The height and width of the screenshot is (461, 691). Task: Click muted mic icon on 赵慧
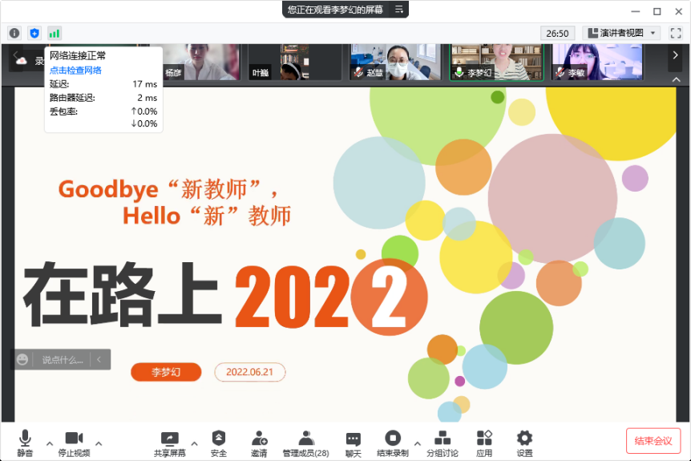(x=358, y=71)
